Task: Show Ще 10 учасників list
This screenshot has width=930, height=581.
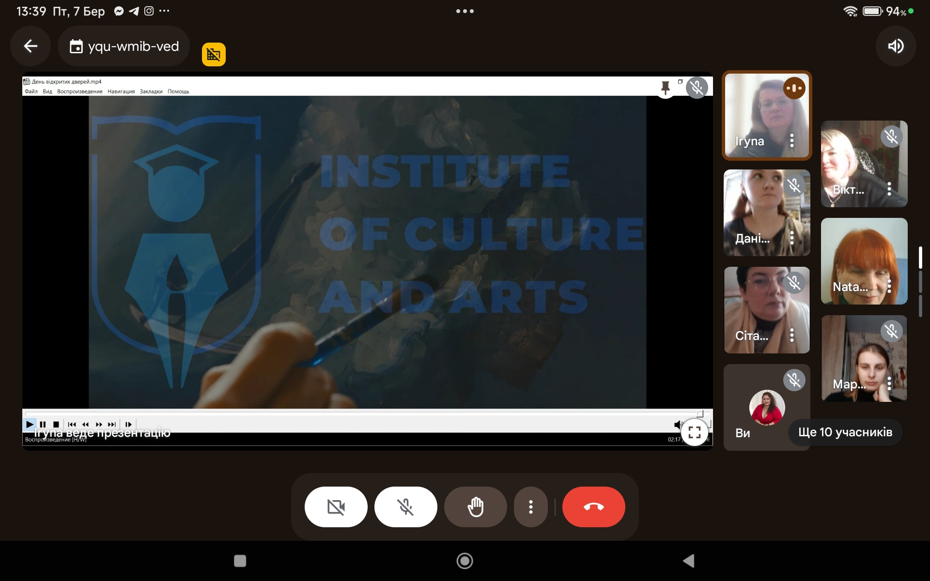Action: tap(845, 432)
